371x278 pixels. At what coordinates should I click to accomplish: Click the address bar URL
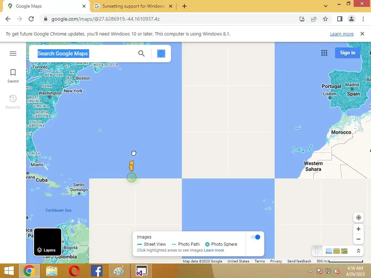[105, 19]
